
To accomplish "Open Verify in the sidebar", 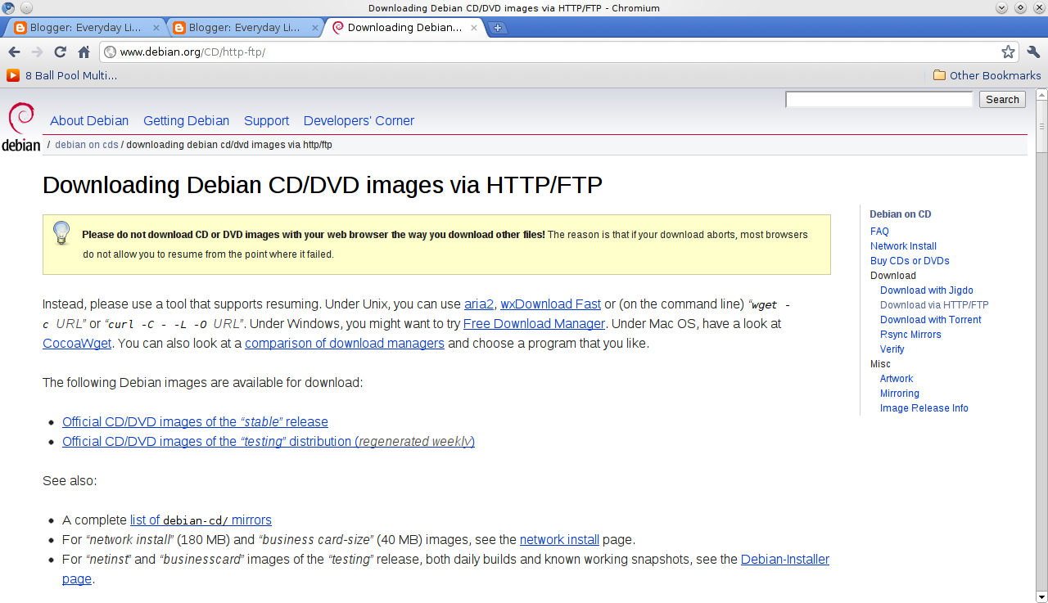I will [892, 349].
